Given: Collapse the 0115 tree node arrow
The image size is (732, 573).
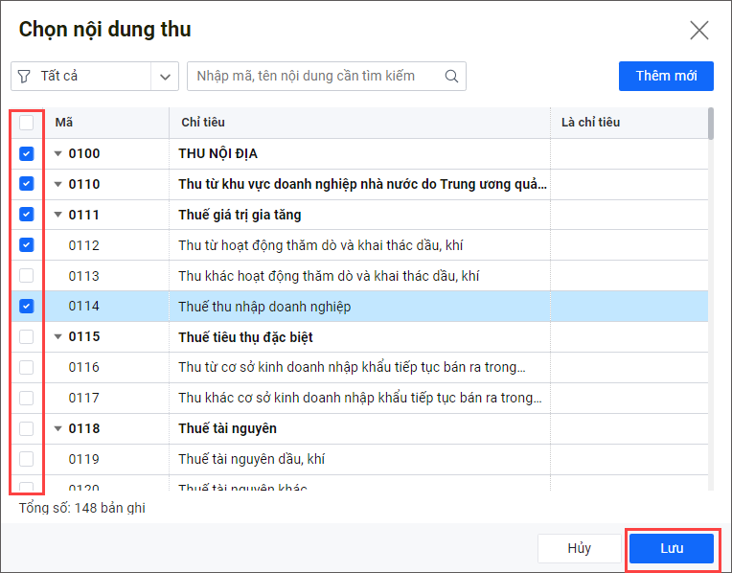Looking at the screenshot, I should [57, 337].
